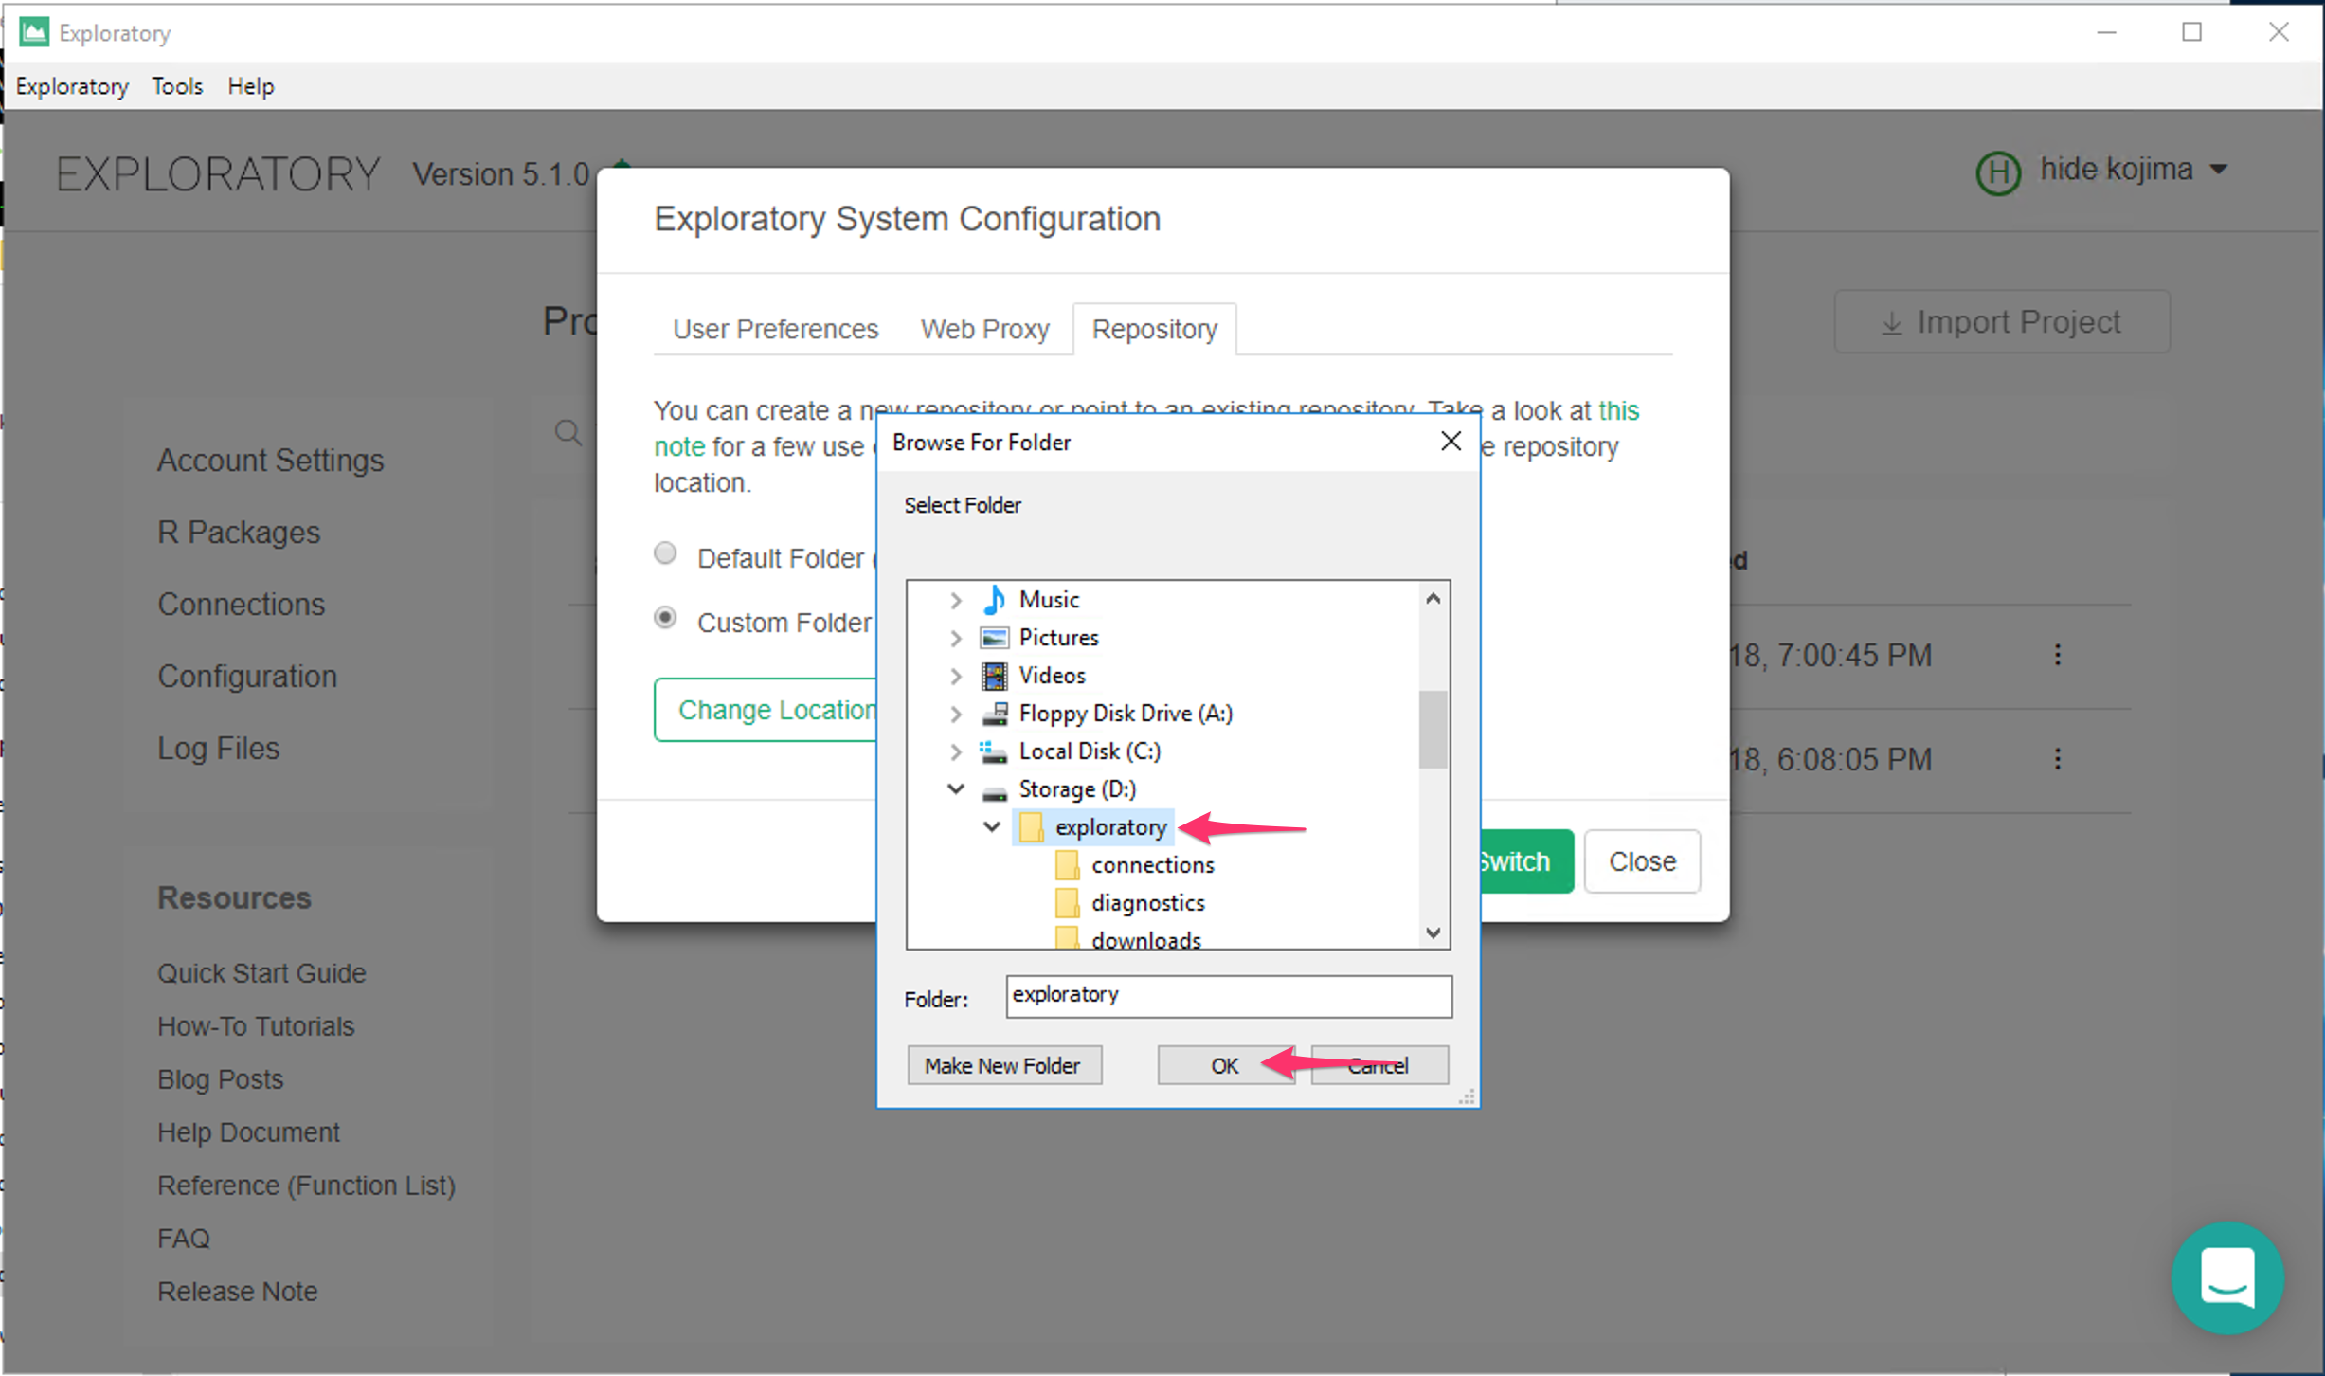Click the Storage (D:) drive icon
2325x1376 pixels.
pyautogui.click(x=994, y=791)
